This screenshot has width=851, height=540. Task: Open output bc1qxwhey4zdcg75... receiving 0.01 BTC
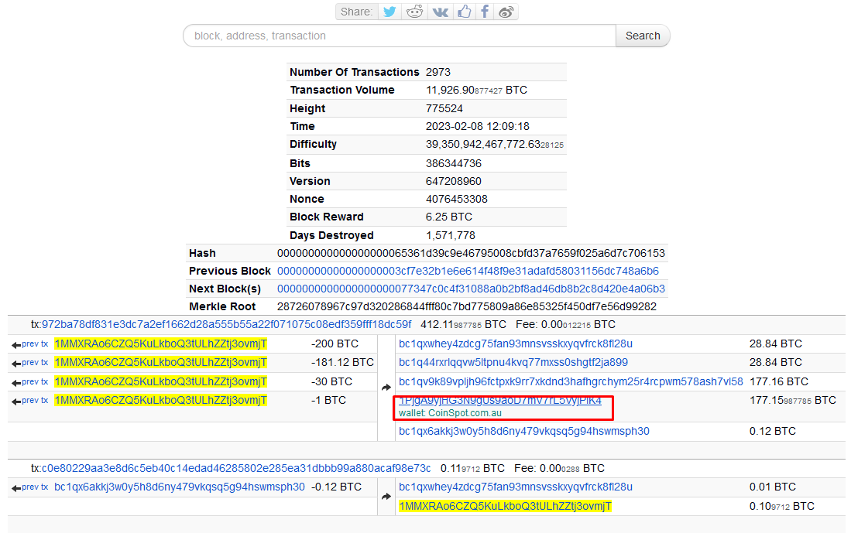pos(516,487)
